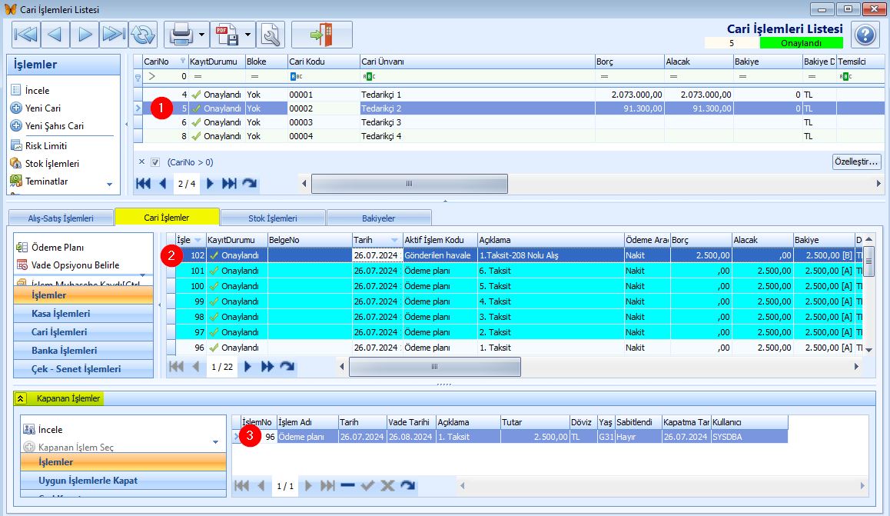890x516 pixels.
Task: Click the Cari Ünvanı filter input cell
Action: (477, 76)
